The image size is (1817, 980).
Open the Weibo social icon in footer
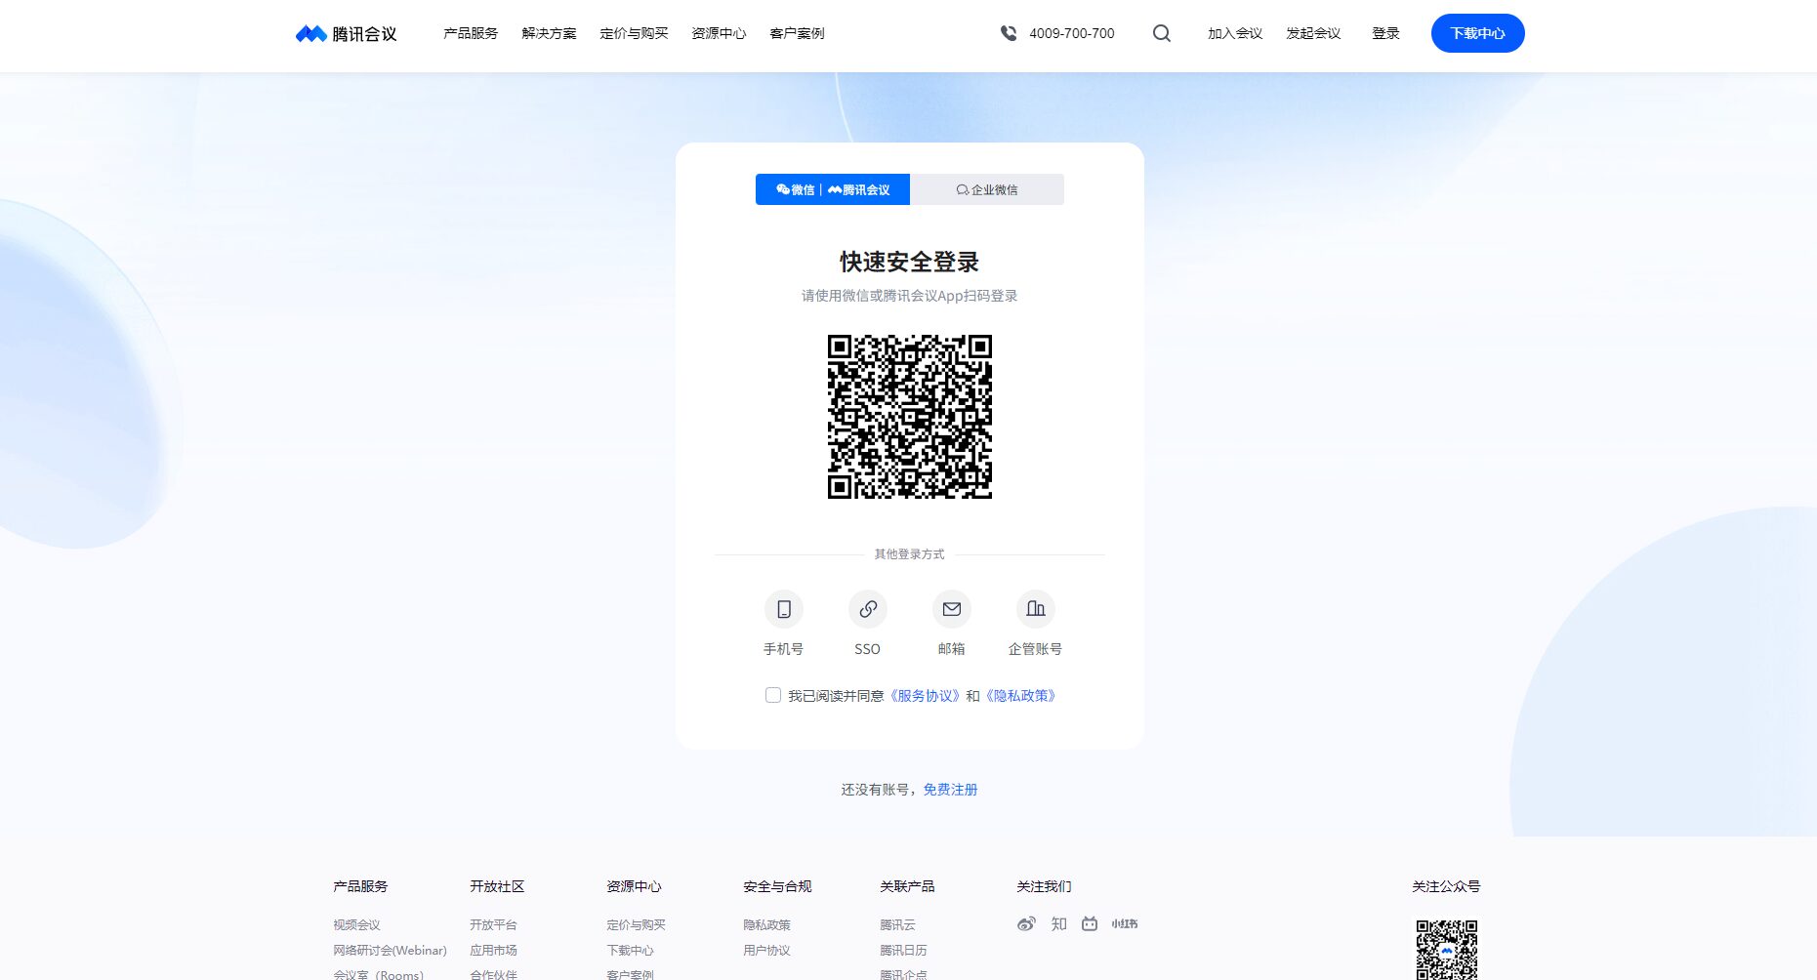(x=1025, y=923)
